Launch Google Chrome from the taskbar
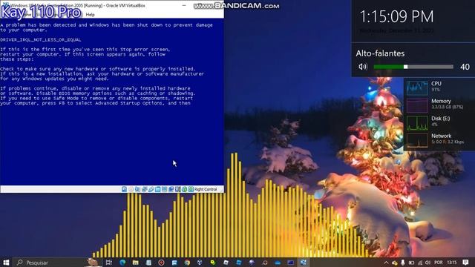This screenshot has width=475, height=267. [x=187, y=263]
